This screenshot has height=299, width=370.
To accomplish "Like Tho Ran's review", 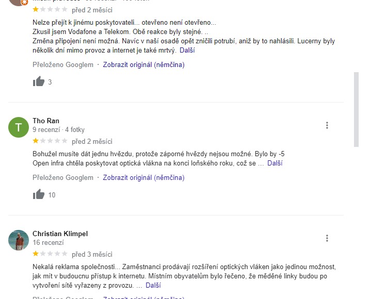I will tap(39, 194).
